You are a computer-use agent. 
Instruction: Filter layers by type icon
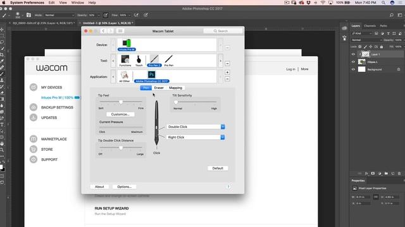pos(388,33)
